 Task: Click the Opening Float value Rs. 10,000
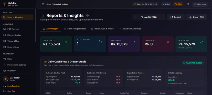point(76,77)
